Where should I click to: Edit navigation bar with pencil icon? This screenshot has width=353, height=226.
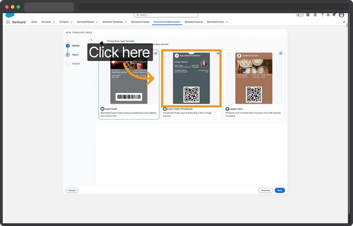pos(344,22)
